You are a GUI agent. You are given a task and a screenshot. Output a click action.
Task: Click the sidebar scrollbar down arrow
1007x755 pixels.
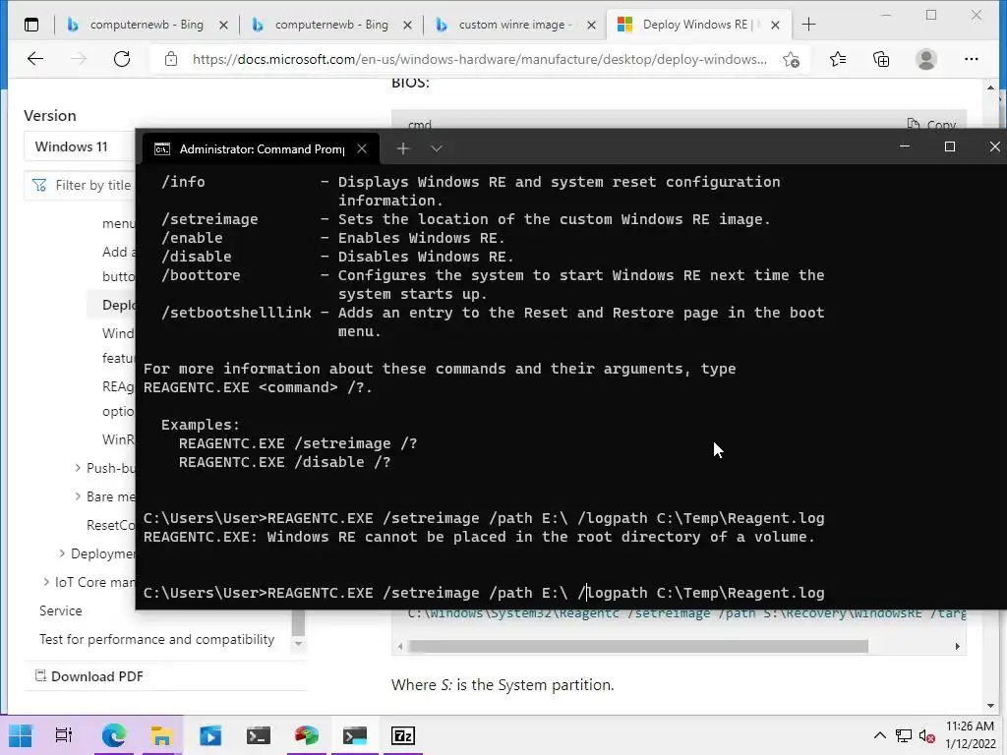pos(298,644)
